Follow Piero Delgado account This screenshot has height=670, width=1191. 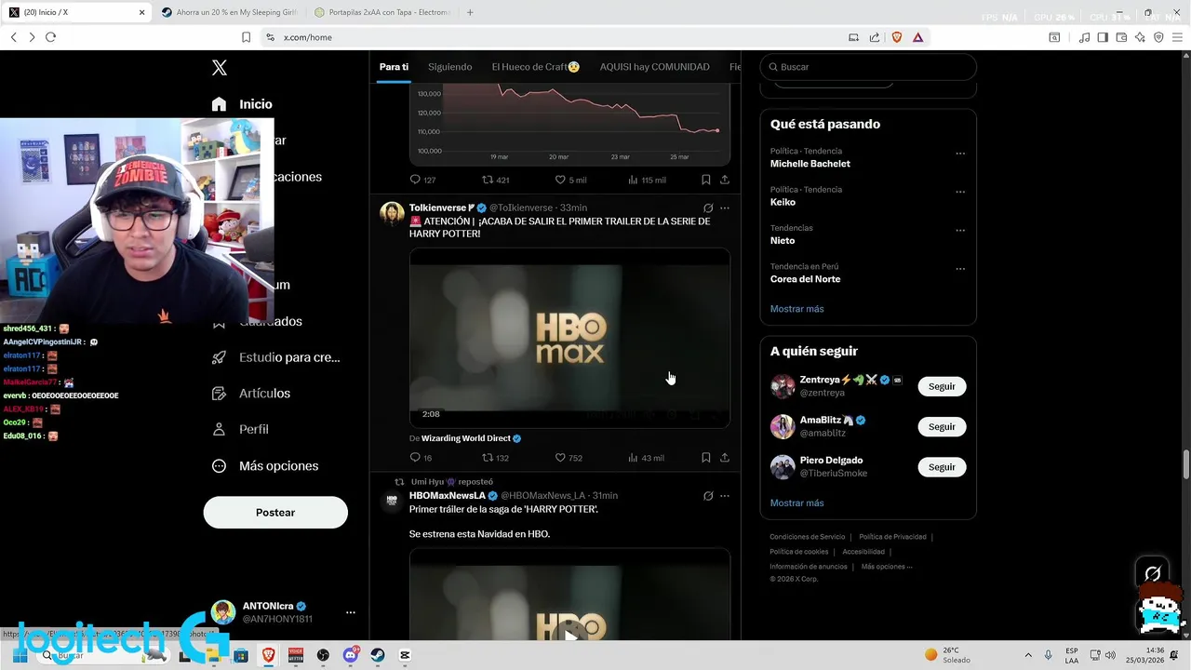(942, 467)
